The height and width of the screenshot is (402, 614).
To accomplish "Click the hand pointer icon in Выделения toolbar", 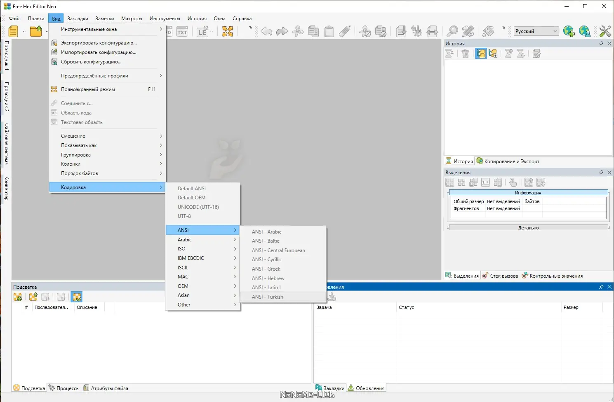I will [x=513, y=182].
